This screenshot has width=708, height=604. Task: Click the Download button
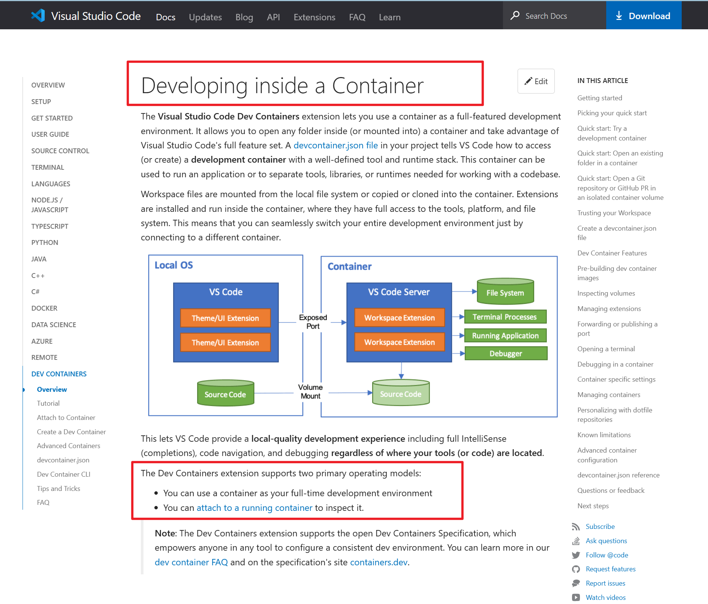(x=644, y=15)
